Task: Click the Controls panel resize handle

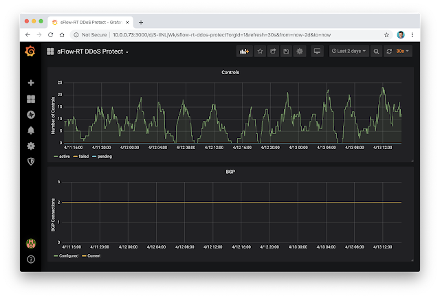Action: (x=412, y=161)
